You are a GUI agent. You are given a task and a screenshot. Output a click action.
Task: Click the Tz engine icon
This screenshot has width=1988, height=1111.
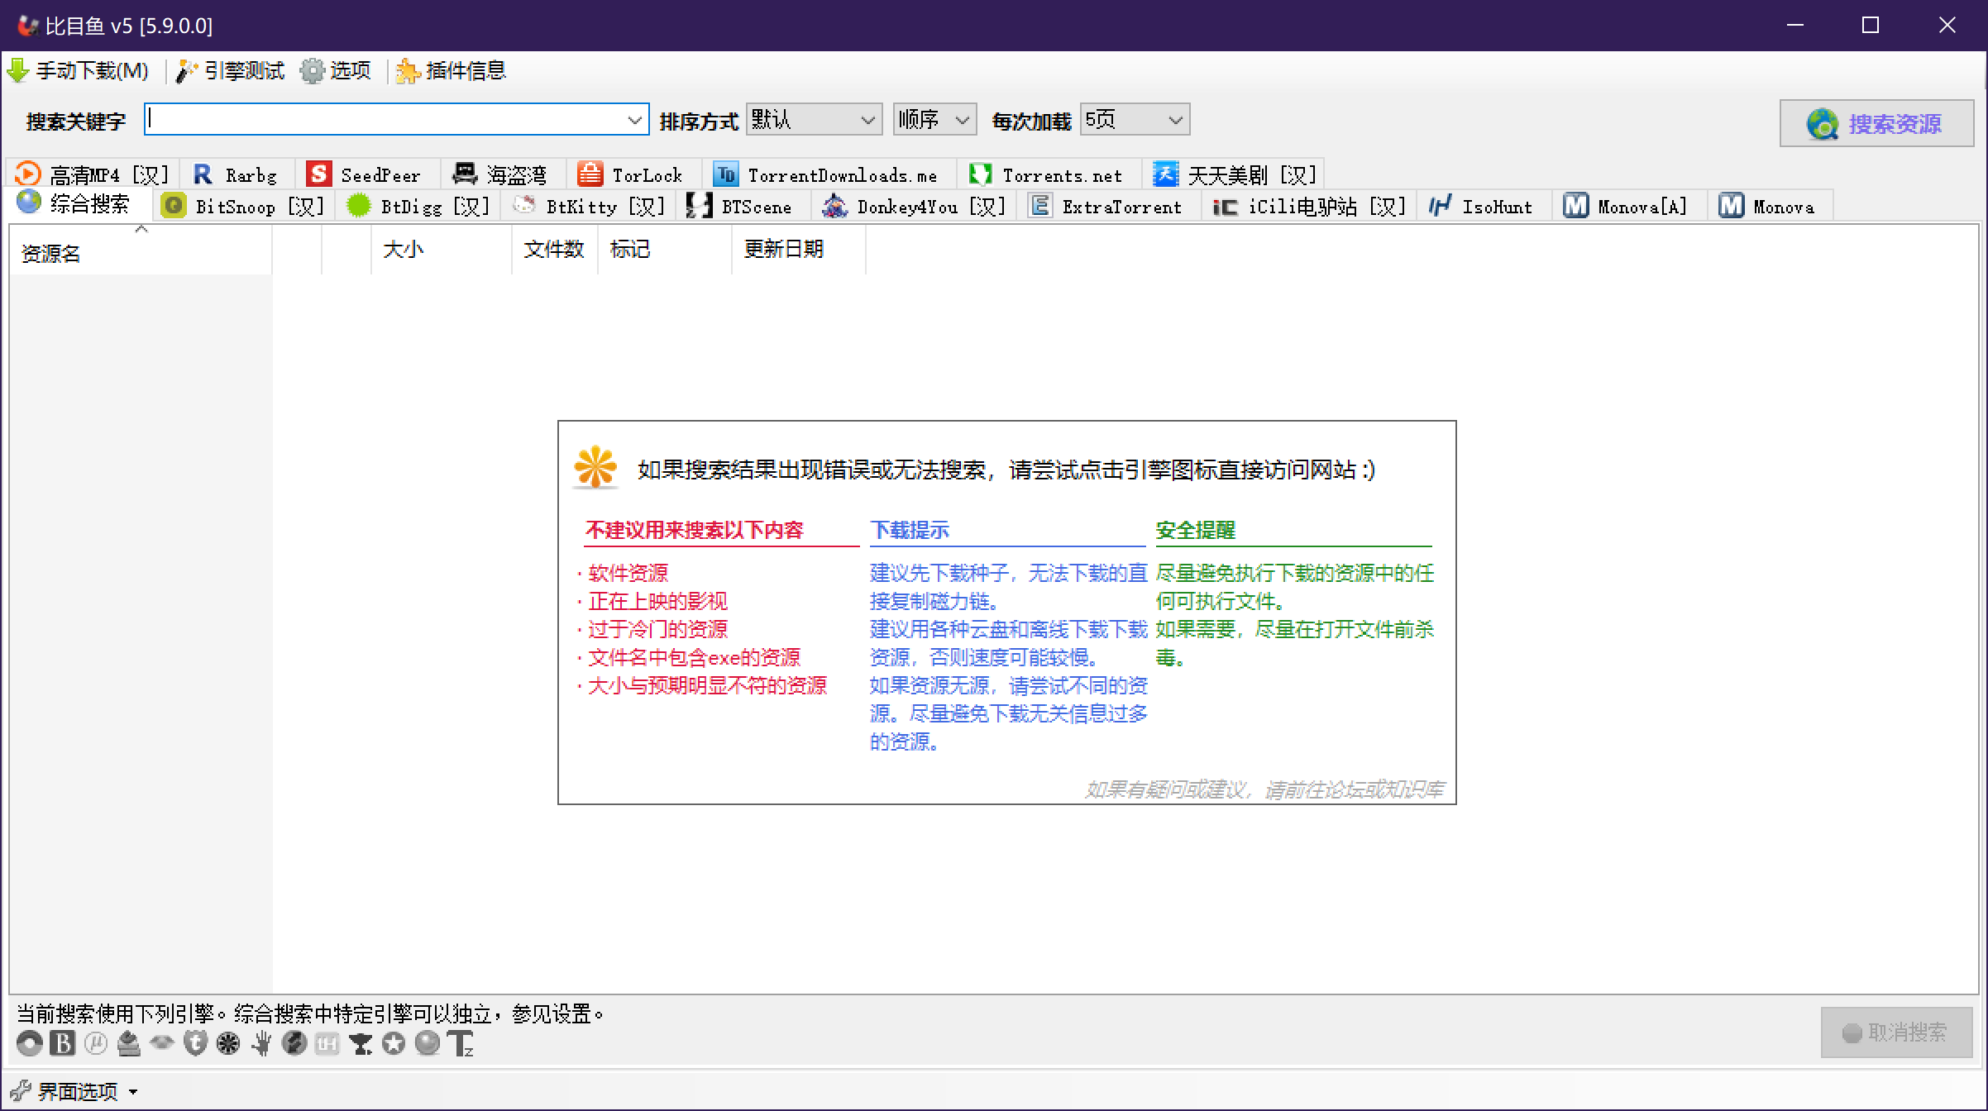[x=461, y=1043]
